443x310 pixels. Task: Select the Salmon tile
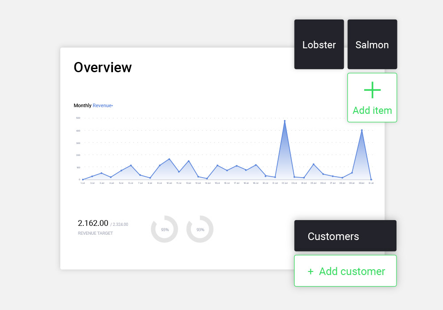pos(372,44)
